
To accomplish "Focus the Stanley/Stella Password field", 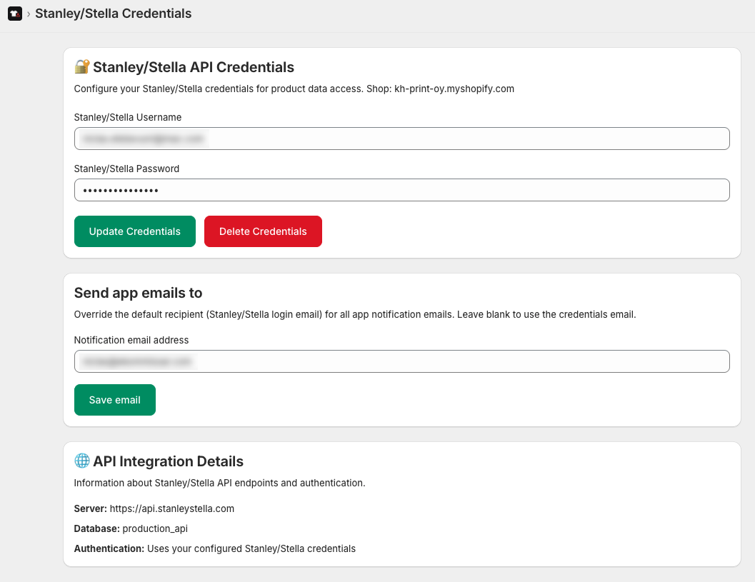I will (x=401, y=190).
